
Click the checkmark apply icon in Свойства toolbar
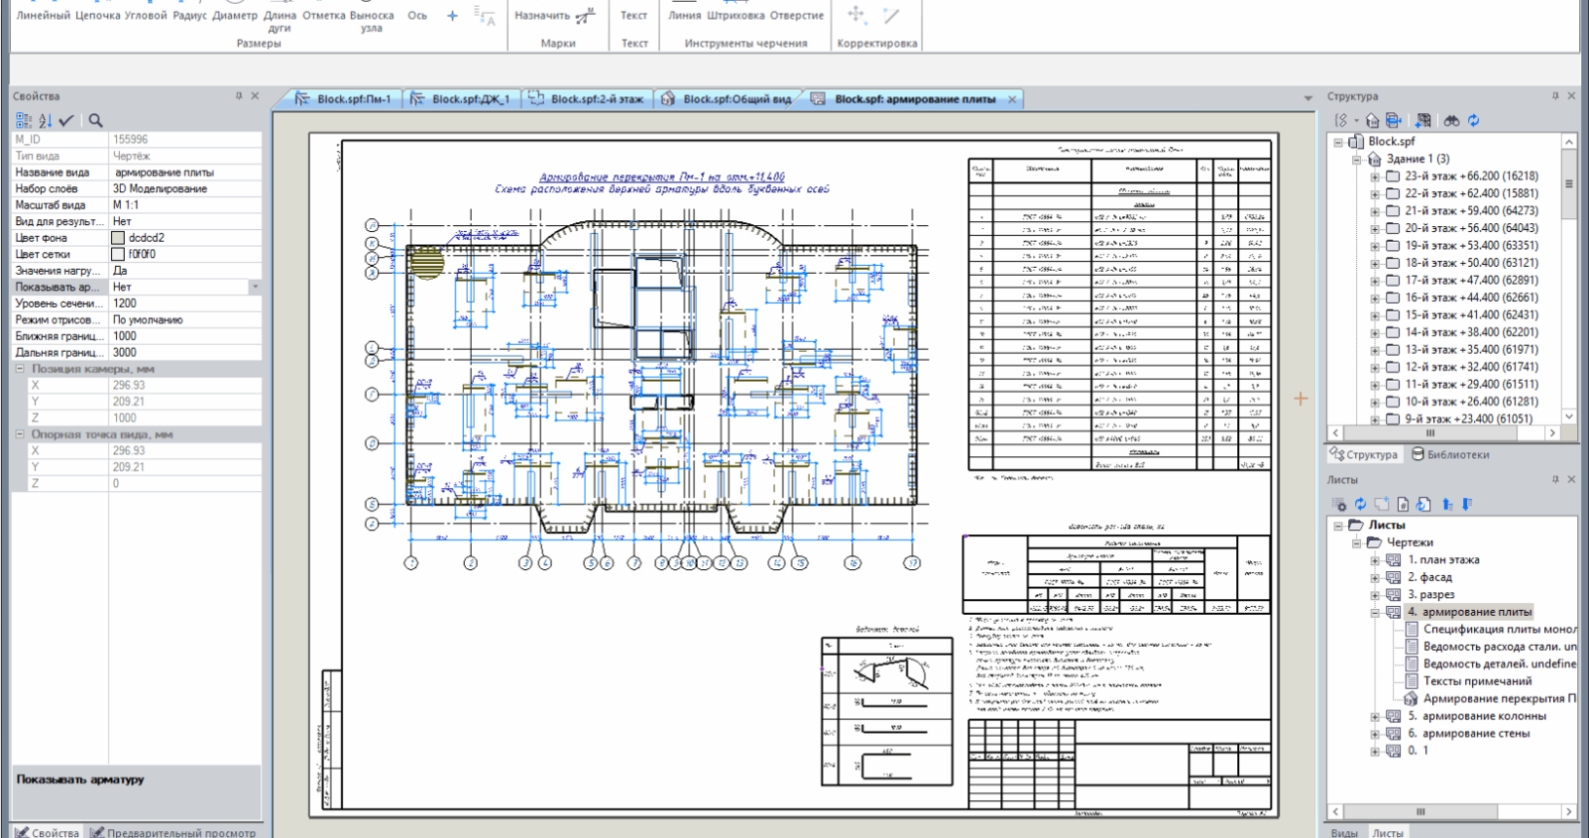[x=66, y=121]
